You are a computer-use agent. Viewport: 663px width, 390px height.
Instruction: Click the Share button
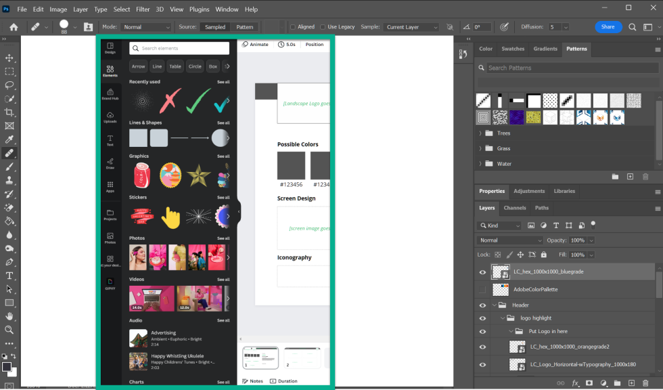coord(608,26)
